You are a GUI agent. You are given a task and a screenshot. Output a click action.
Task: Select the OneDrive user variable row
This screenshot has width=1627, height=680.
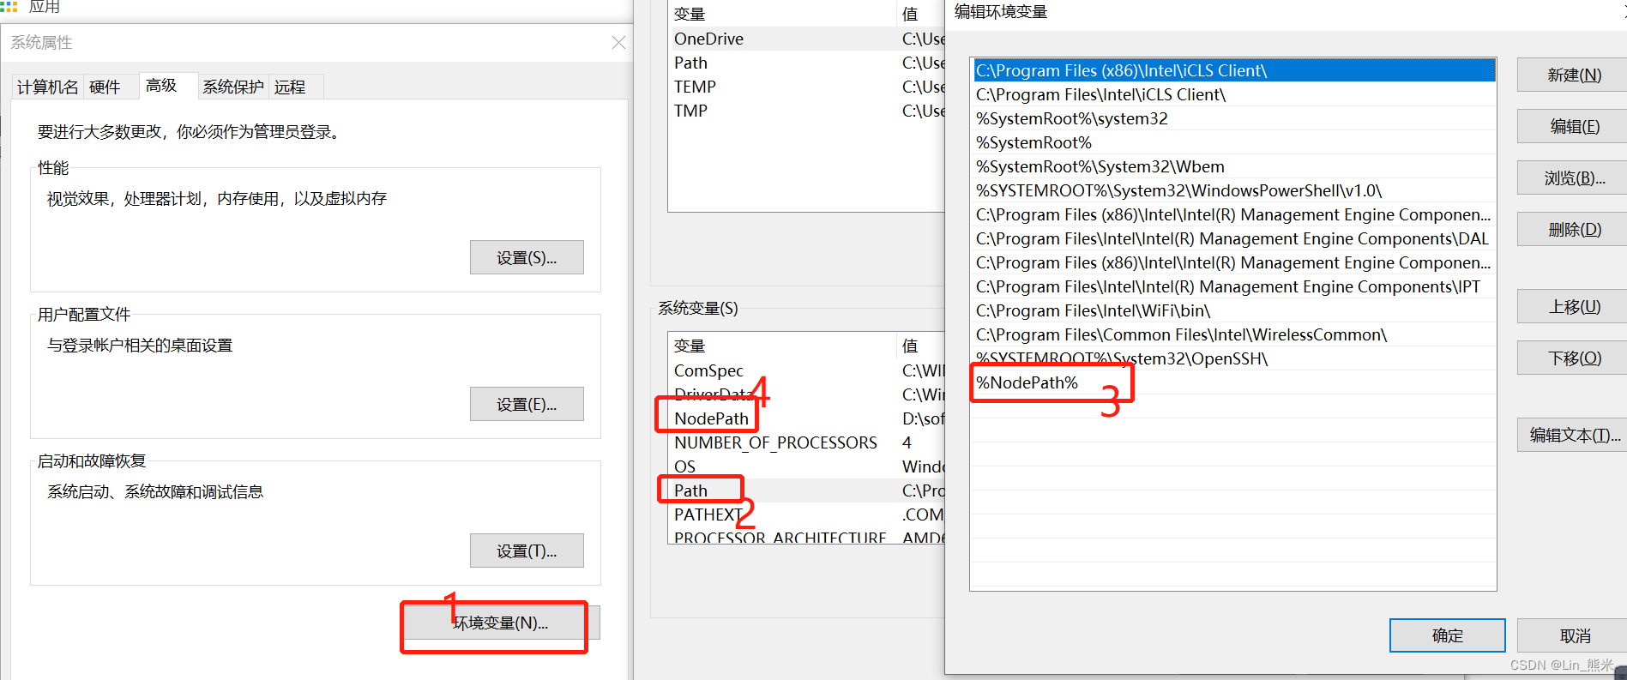click(x=806, y=39)
